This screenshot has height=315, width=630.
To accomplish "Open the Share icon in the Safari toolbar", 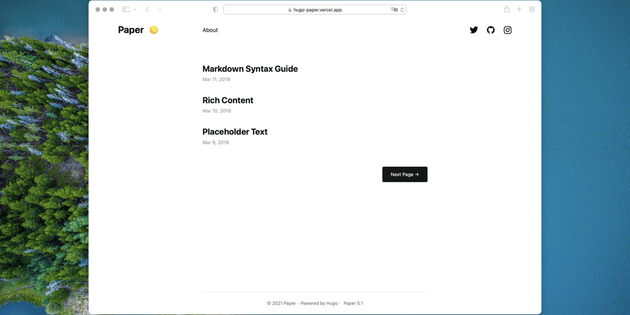I will [x=507, y=9].
